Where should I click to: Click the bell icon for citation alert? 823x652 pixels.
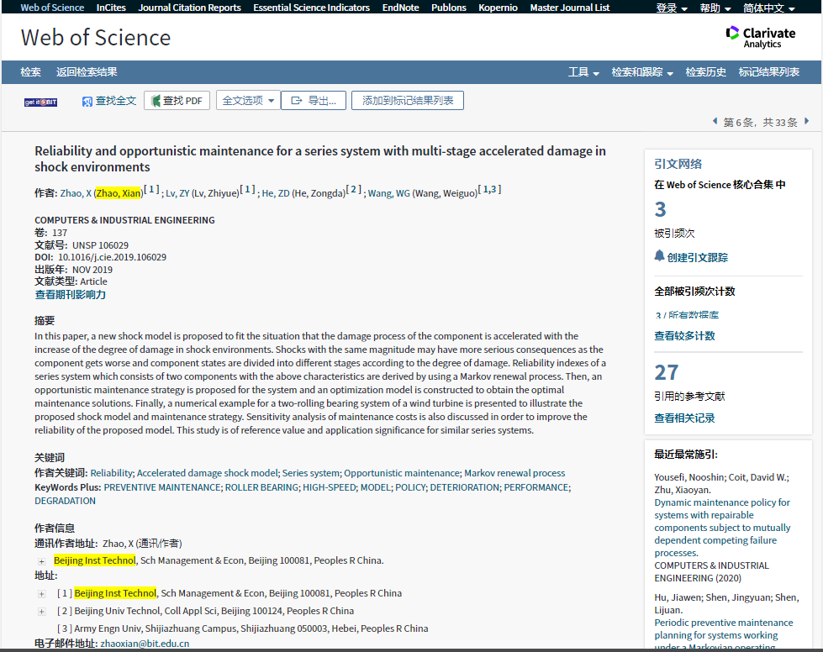click(x=659, y=255)
